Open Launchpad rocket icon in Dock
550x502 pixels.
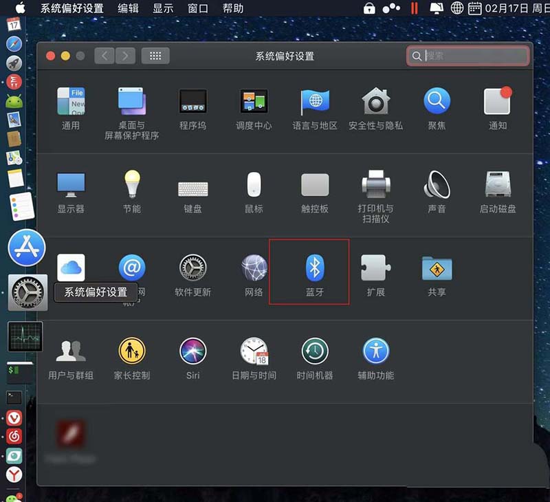[x=14, y=63]
